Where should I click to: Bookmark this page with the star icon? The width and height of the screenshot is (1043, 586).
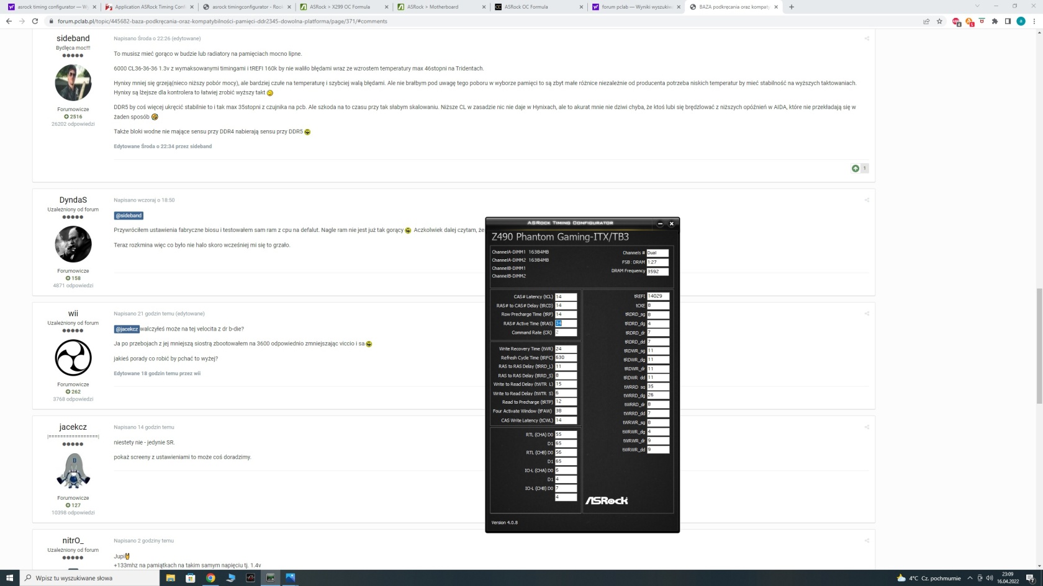coord(939,21)
